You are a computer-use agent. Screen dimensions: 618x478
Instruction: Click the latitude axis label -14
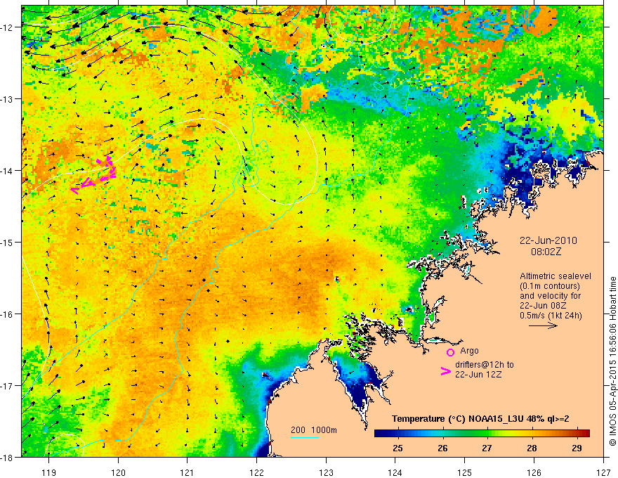pyautogui.click(x=8, y=170)
